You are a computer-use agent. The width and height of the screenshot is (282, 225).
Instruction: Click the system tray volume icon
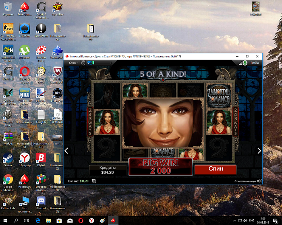(245, 221)
